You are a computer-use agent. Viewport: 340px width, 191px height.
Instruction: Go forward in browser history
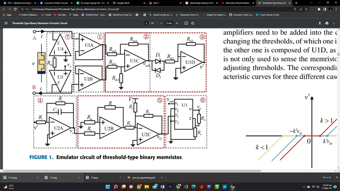point(9,9)
